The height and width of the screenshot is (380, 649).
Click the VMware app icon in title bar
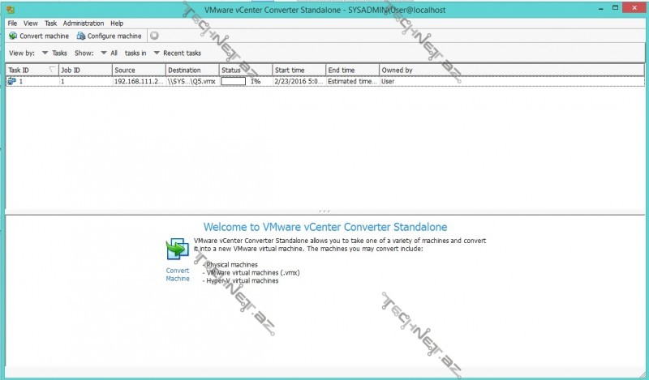coord(9,8)
